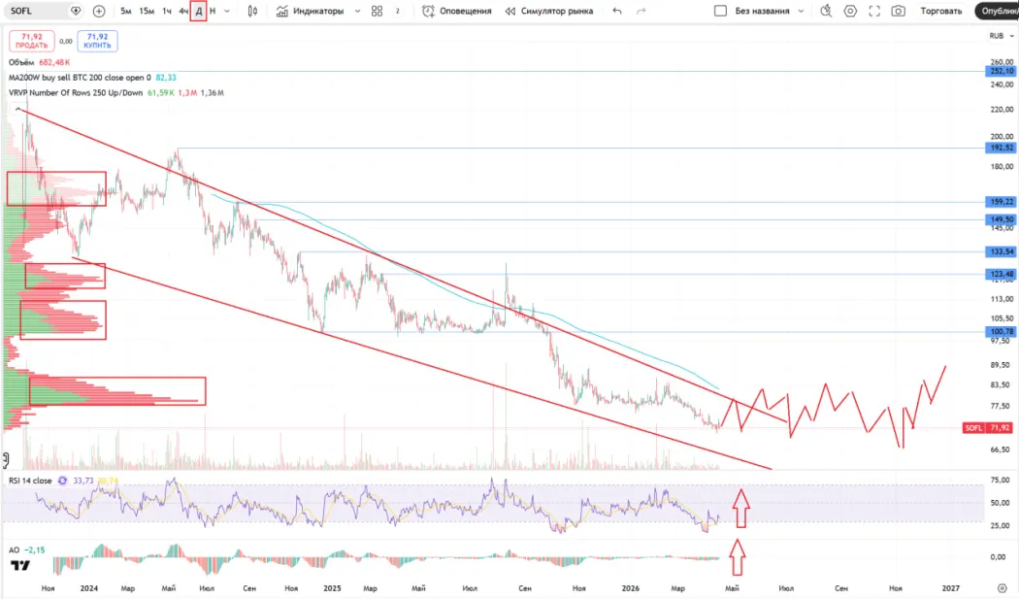The height and width of the screenshot is (599, 1019).
Task: Select the daily Д timeframe
Action: click(198, 12)
